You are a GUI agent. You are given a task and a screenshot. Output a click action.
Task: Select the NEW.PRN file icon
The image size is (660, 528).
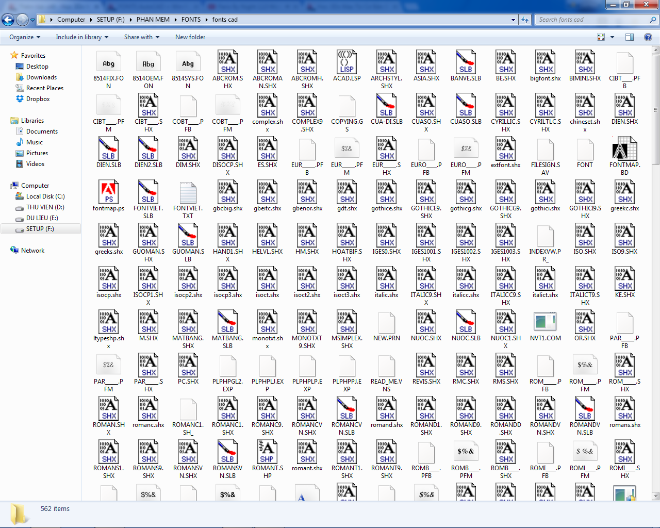pyautogui.click(x=386, y=322)
